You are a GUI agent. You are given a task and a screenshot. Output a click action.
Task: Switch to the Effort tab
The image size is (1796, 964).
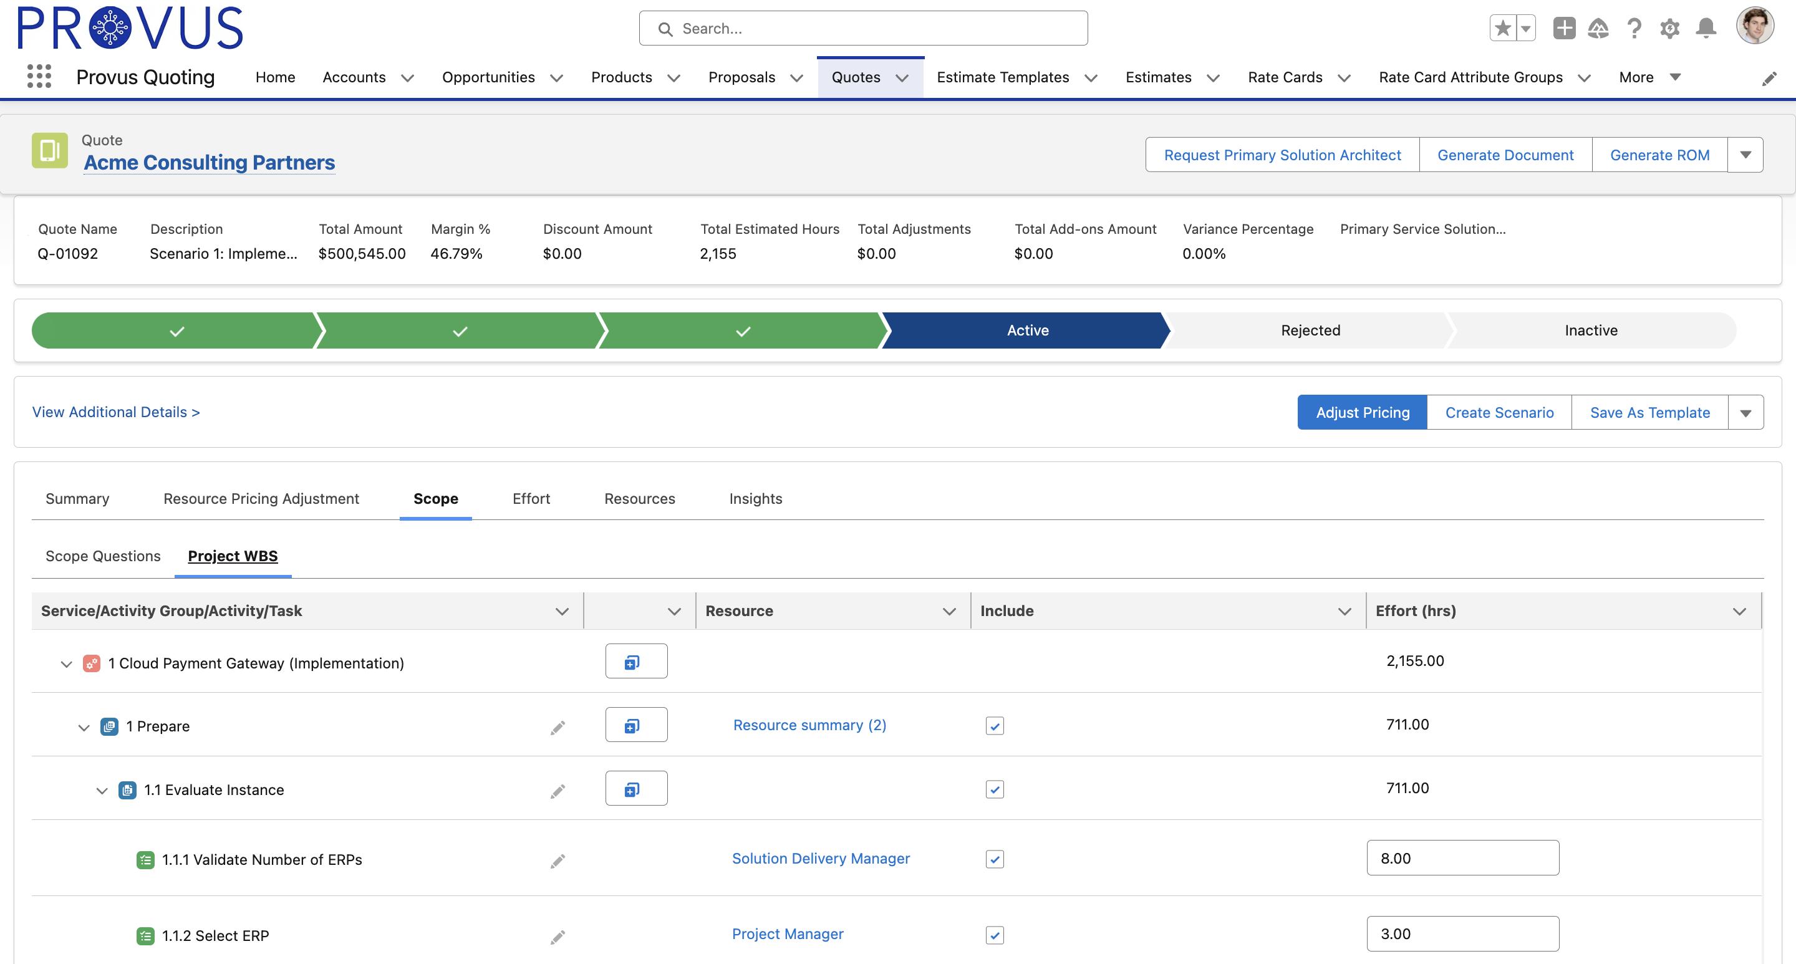click(531, 498)
